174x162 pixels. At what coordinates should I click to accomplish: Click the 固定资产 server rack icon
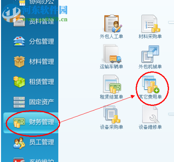[19, 102]
